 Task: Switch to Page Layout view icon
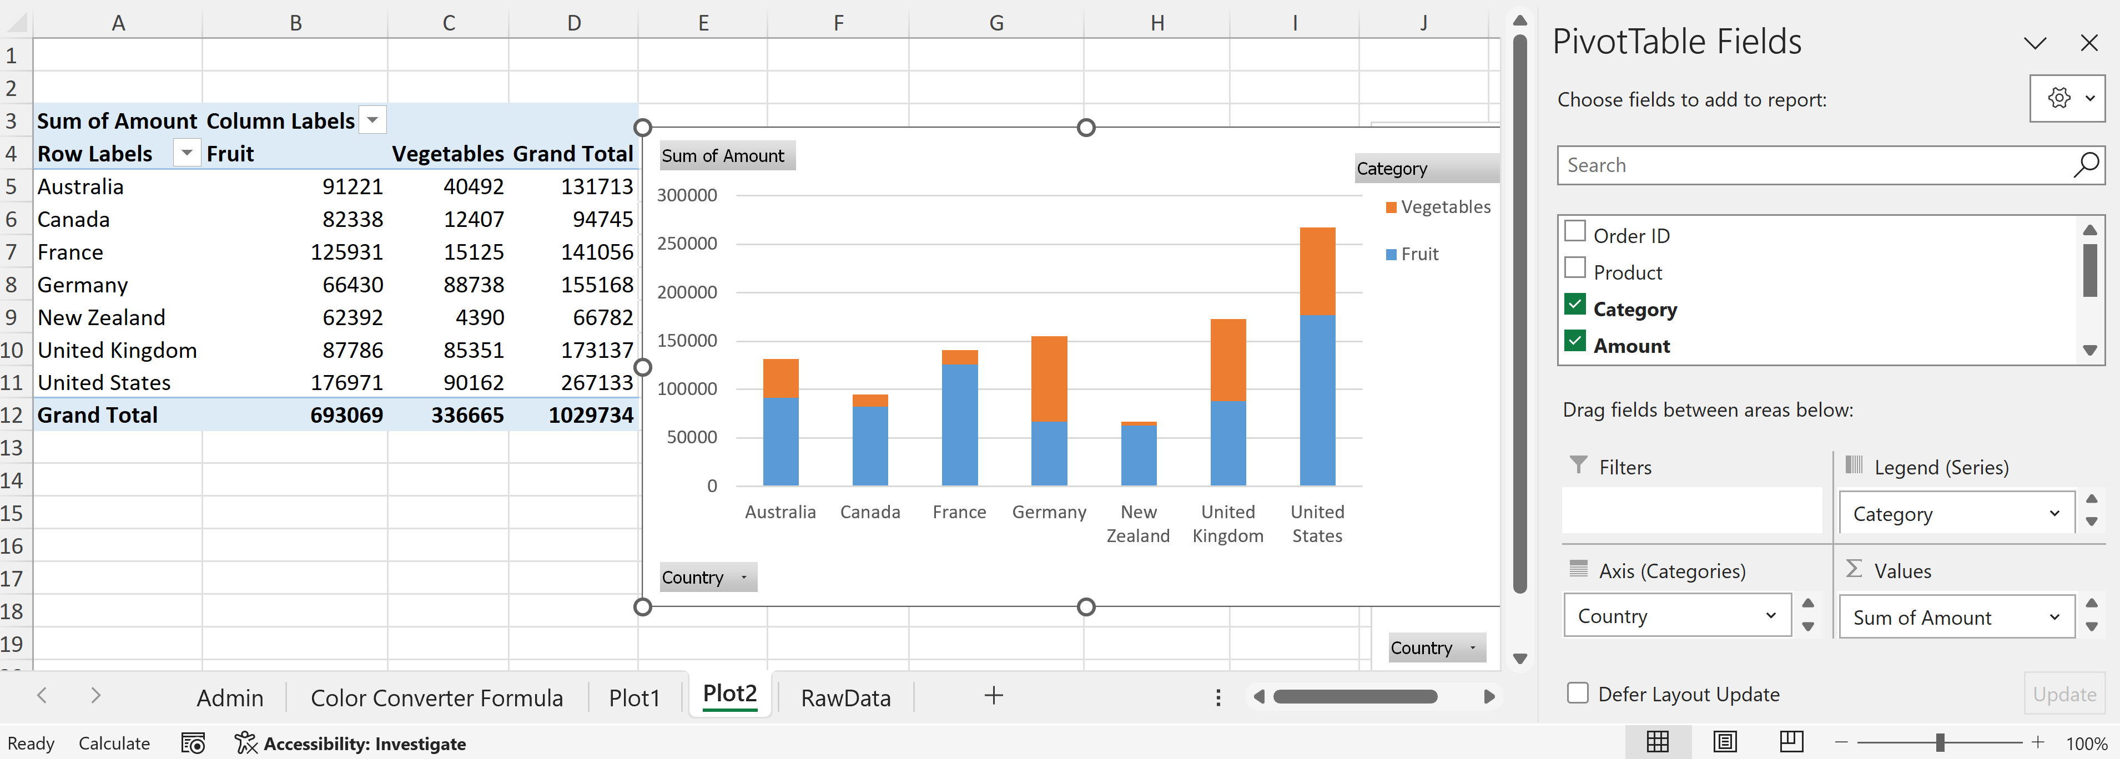pyautogui.click(x=1725, y=742)
